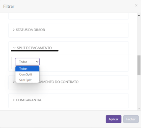
Task: Choose Com Split from the list
Action: click(27, 74)
